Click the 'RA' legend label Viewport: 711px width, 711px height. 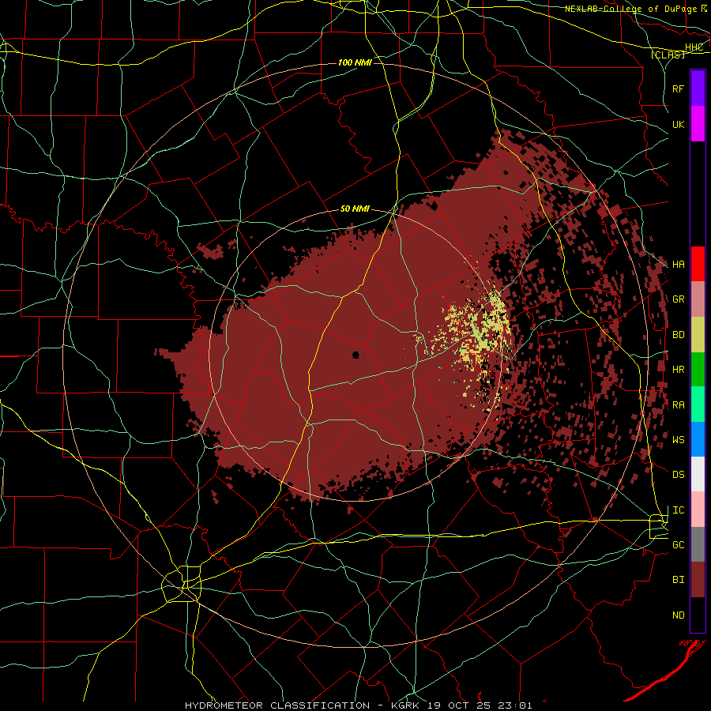[679, 405]
